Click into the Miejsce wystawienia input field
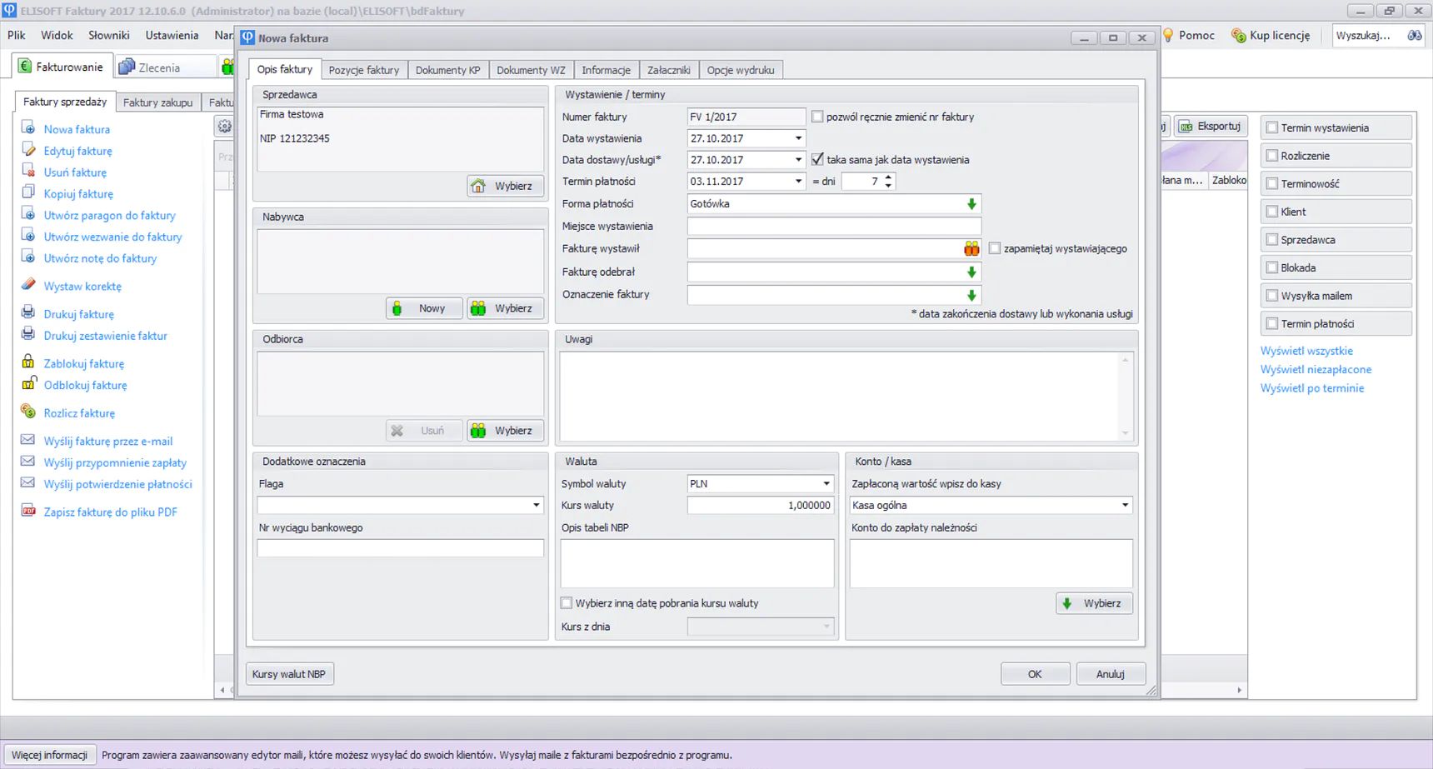This screenshot has width=1433, height=769. click(x=834, y=226)
